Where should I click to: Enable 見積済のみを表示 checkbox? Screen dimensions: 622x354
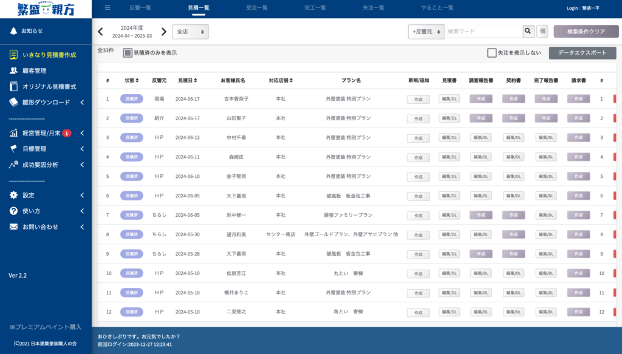[128, 53]
